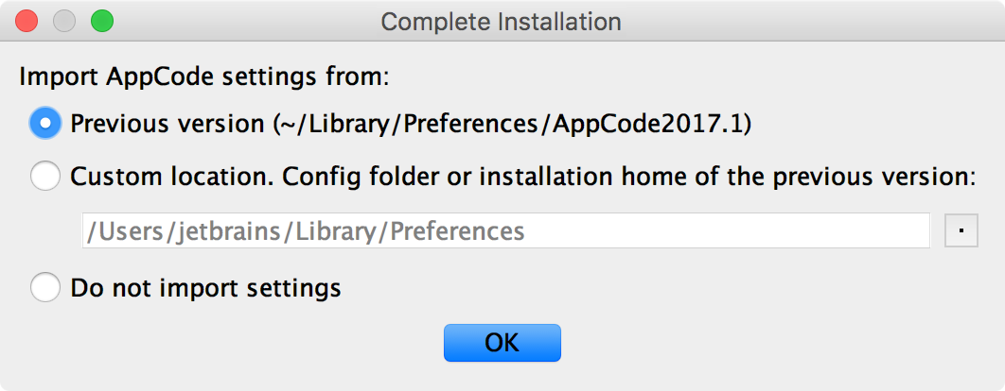Click the gray minimize window button
The width and height of the screenshot is (1005, 391).
pos(64,21)
